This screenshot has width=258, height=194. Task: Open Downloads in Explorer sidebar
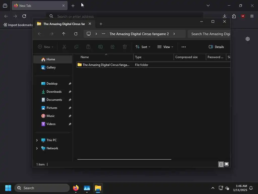(53, 91)
